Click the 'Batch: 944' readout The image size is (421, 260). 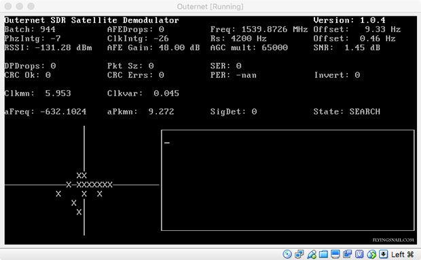click(x=30, y=30)
